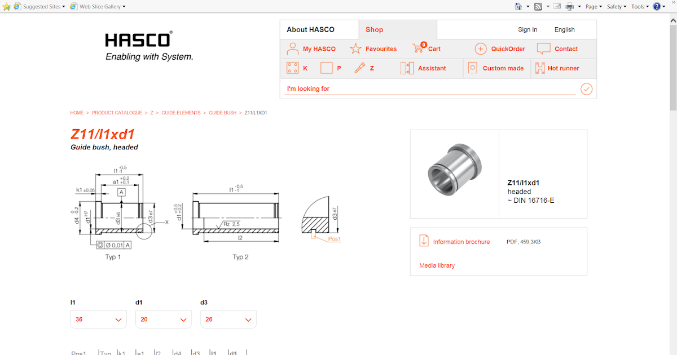Click the Custom made icon

[x=472, y=68]
